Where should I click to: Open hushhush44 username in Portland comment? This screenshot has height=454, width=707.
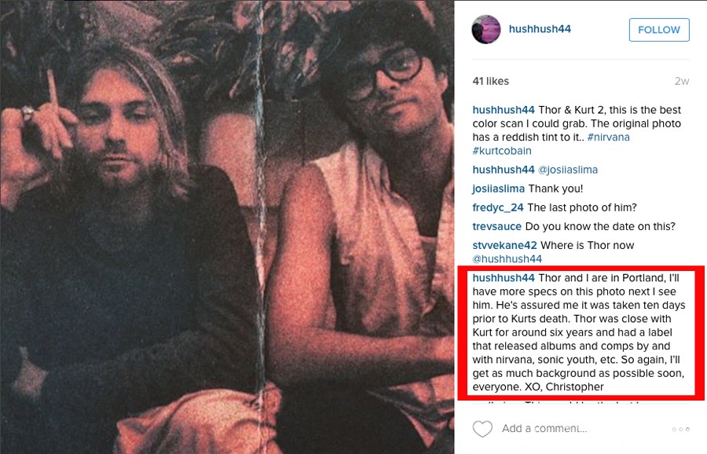click(x=504, y=278)
